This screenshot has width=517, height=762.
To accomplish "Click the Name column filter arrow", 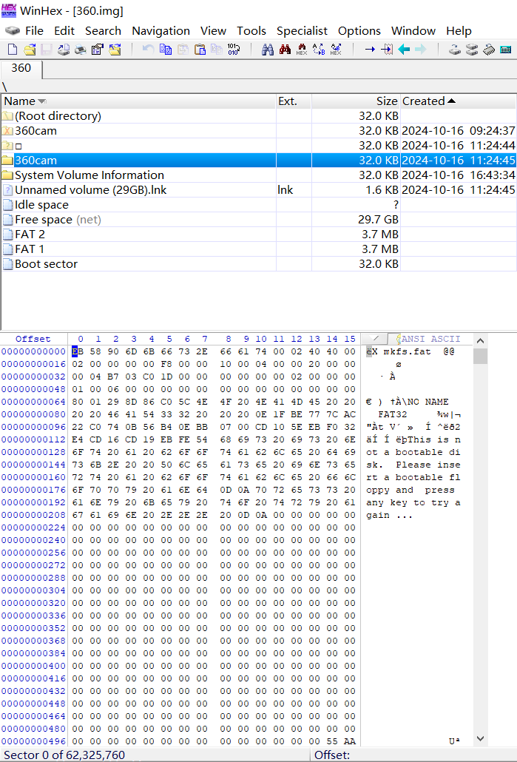I will 42,101.
